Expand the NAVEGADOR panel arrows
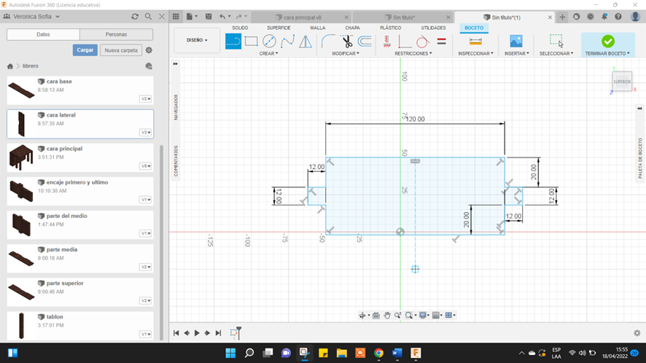Image resolution: width=646 pixels, height=363 pixels. 176,64
